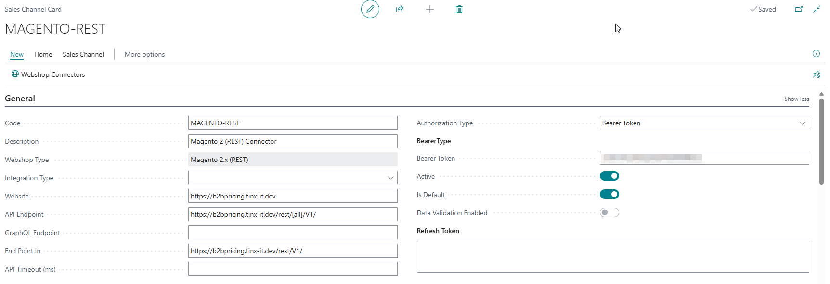The width and height of the screenshot is (830, 284).
Task: Click into the Website field
Action: [x=293, y=196]
